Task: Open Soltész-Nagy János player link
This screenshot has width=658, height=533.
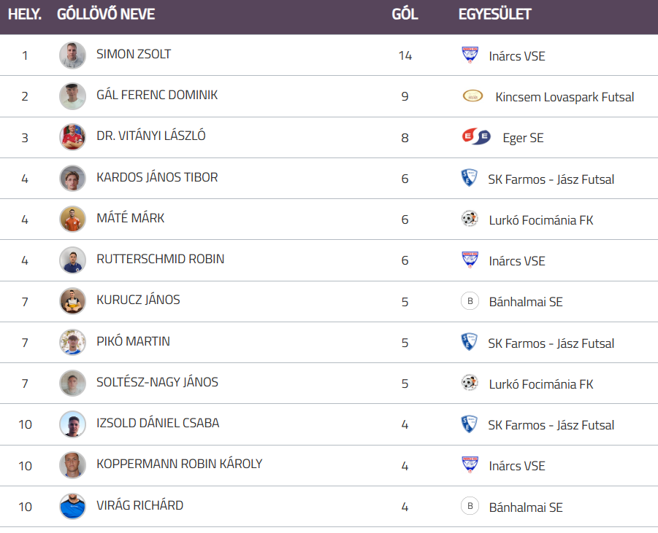Action: (x=157, y=382)
